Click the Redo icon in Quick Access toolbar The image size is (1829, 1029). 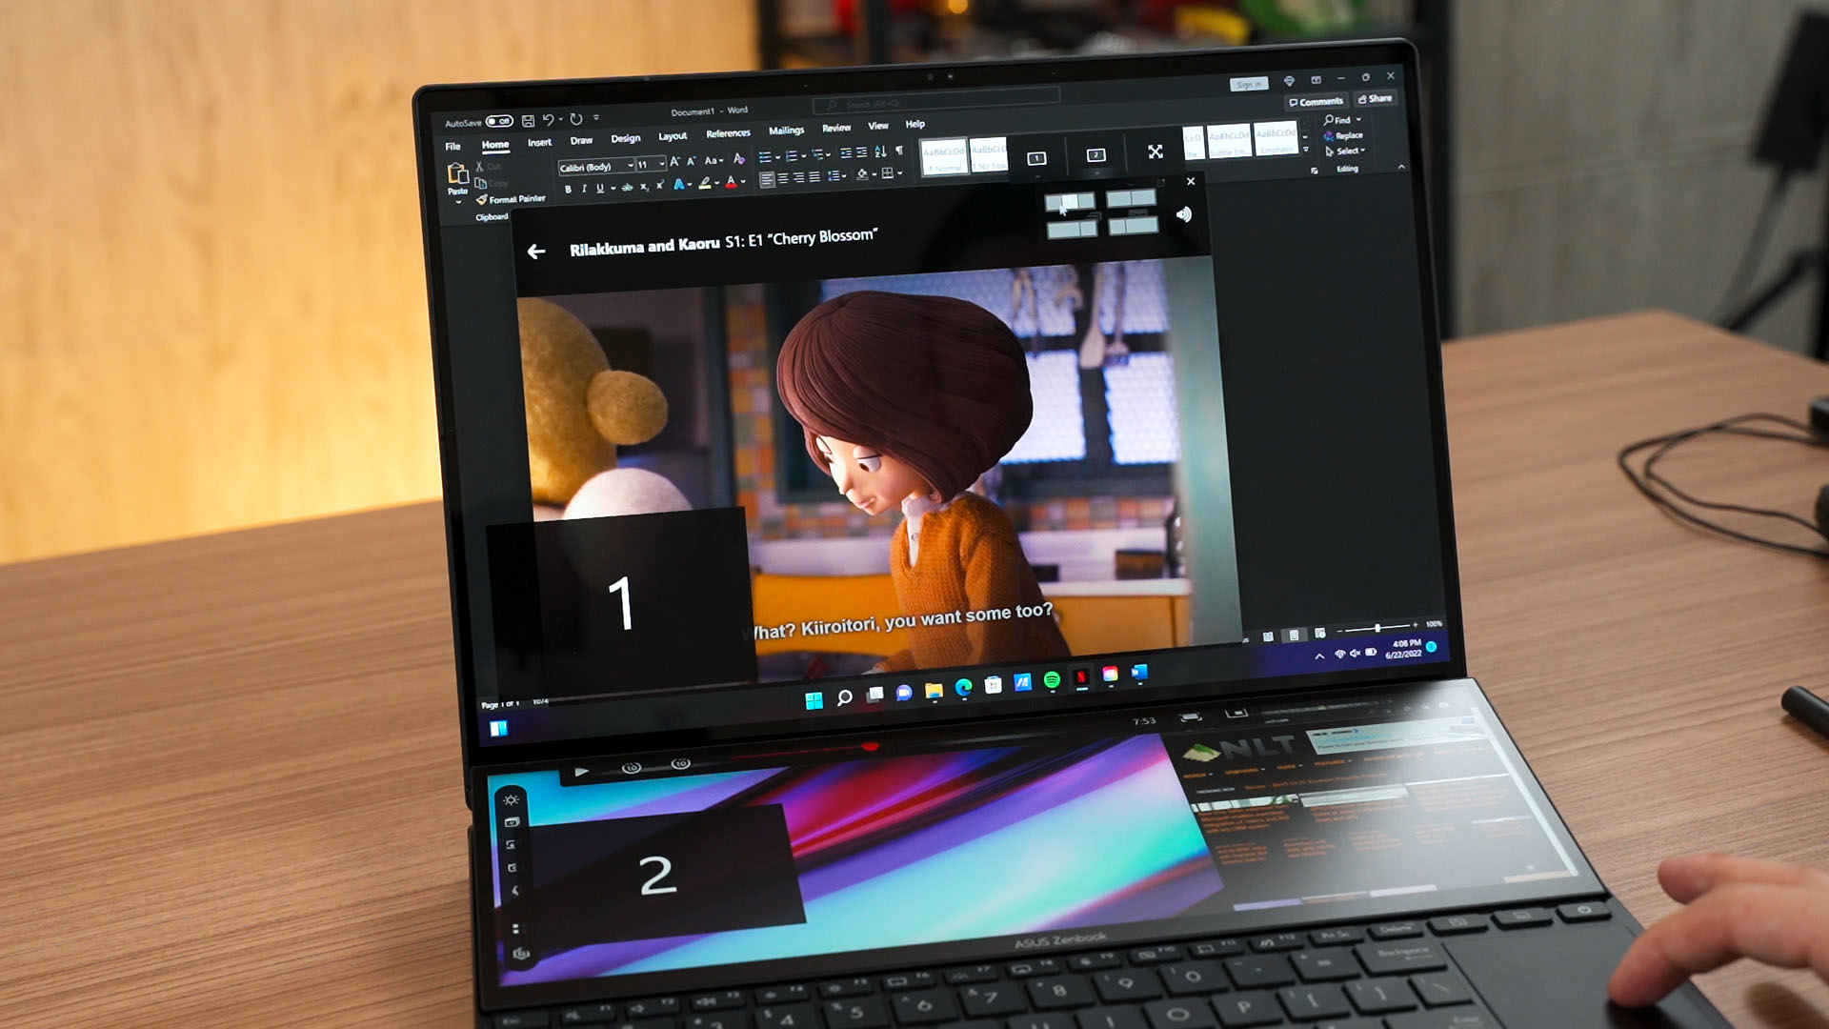[x=575, y=119]
